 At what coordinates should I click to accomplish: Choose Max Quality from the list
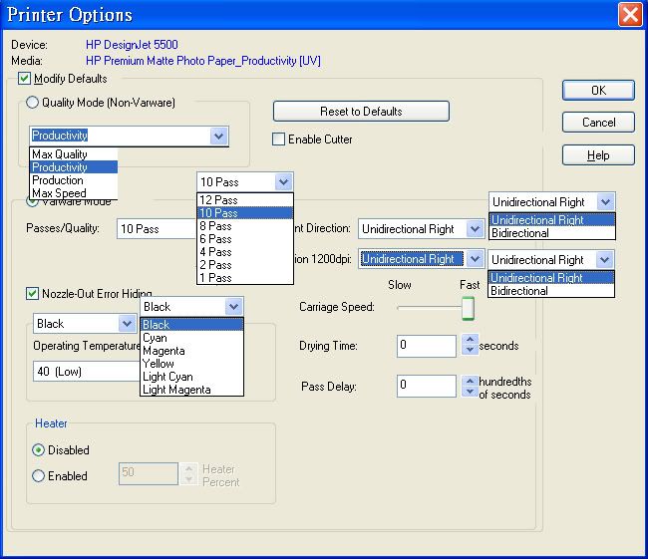point(60,154)
